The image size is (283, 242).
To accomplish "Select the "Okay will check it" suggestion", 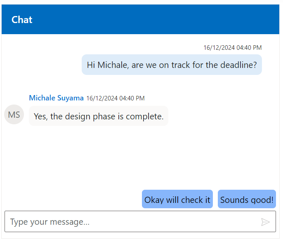I will (x=177, y=200).
